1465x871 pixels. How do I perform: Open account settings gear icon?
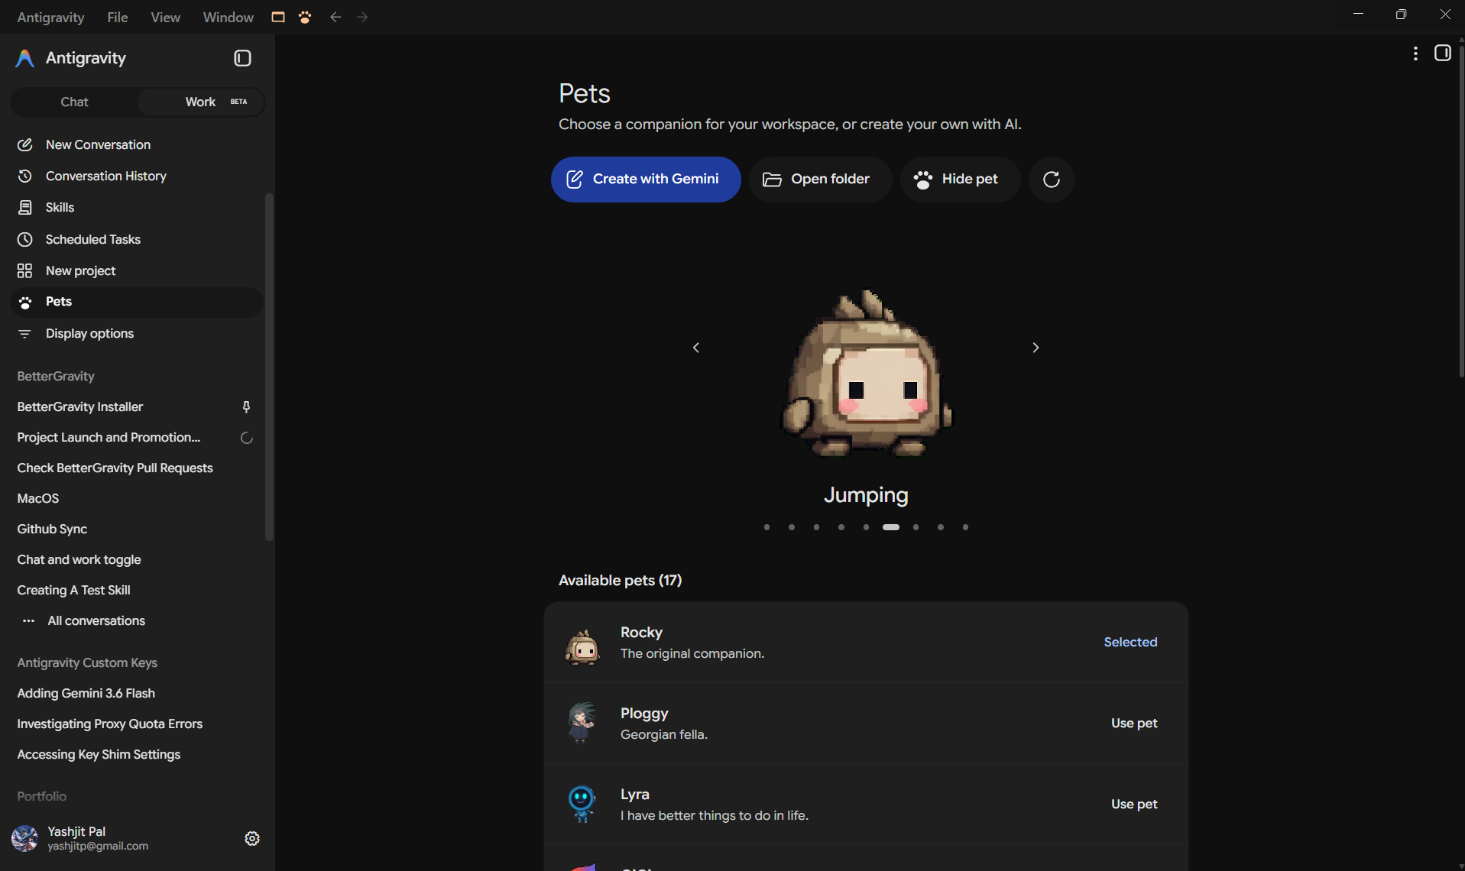tap(252, 838)
